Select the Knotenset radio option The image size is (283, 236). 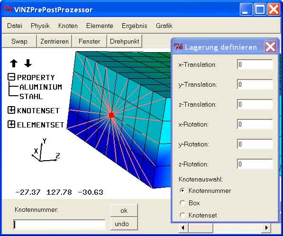point(183,215)
